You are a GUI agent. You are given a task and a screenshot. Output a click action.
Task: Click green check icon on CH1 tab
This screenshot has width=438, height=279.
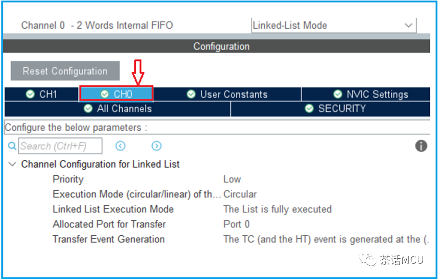click(x=30, y=94)
